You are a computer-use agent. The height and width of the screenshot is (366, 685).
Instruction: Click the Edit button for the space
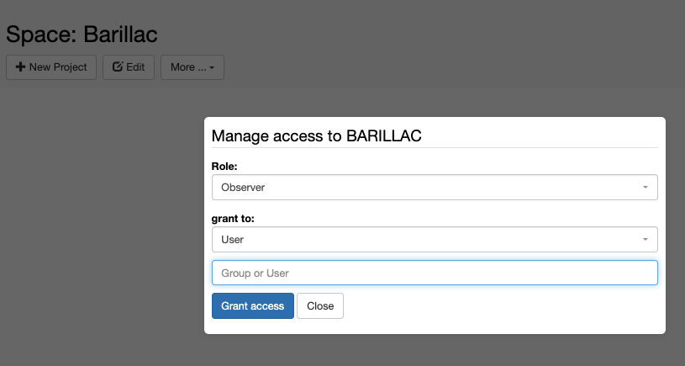[129, 67]
